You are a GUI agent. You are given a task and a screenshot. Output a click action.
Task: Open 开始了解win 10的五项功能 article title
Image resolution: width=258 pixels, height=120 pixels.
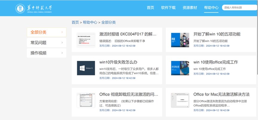click(217, 34)
